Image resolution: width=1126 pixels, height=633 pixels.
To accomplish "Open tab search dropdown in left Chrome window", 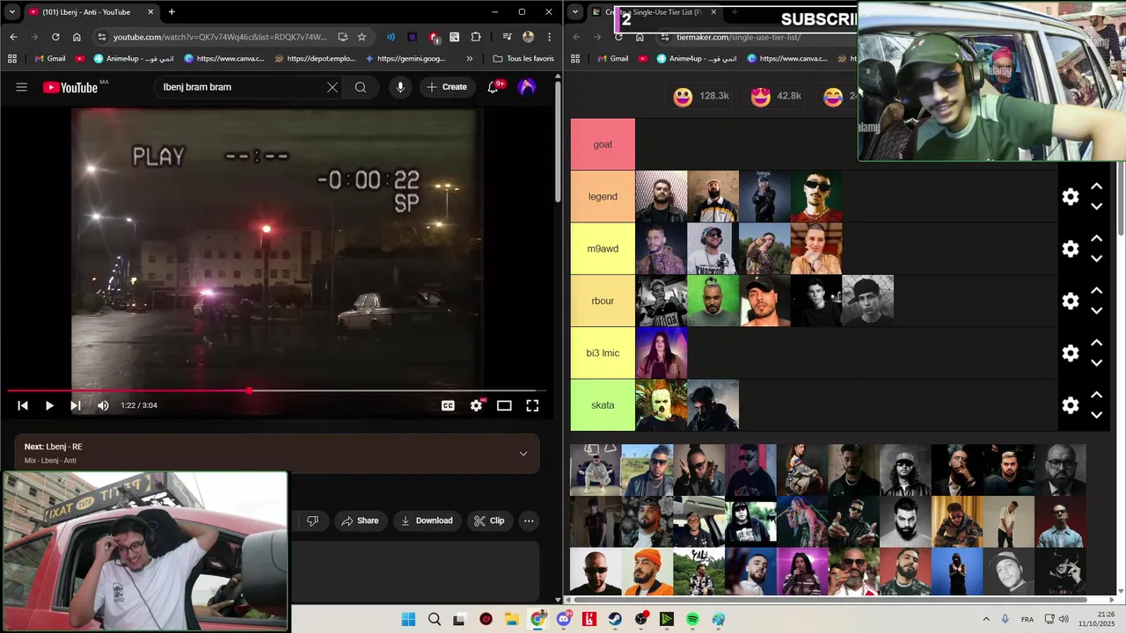I will coord(12,11).
